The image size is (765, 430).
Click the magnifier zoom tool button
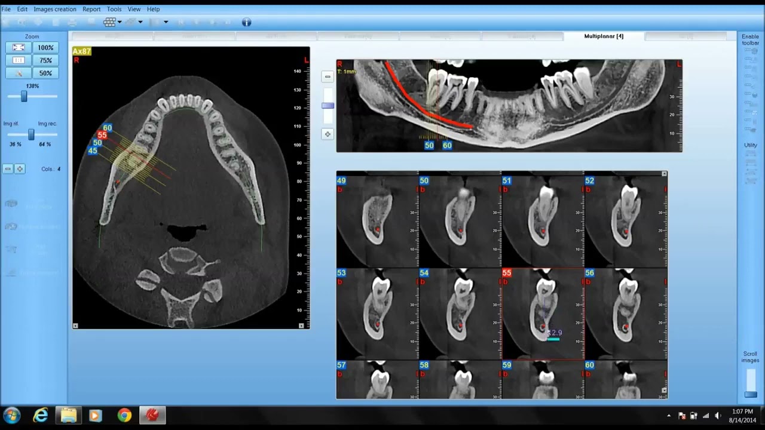(x=19, y=73)
